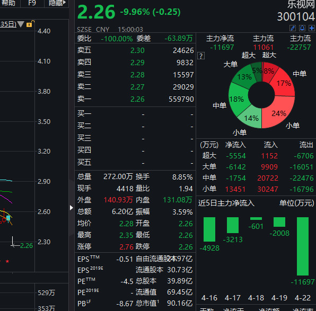Click the 卖三 price 2.28

point(137,75)
